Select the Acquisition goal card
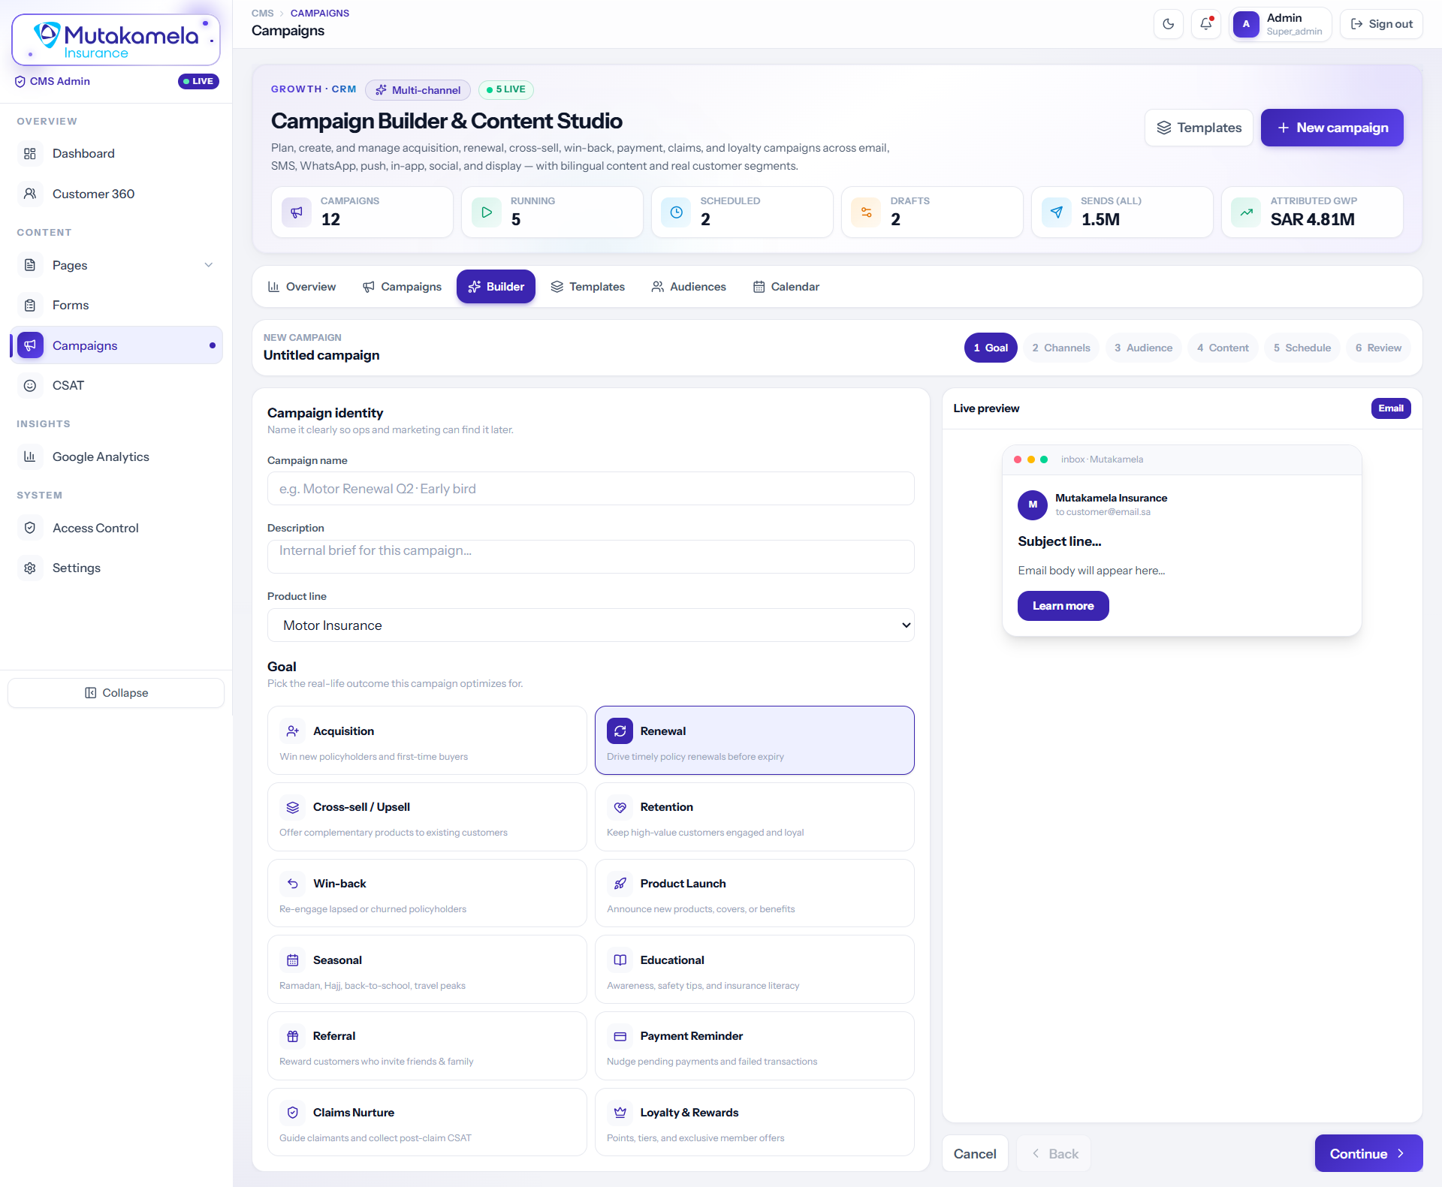The image size is (1442, 1187). pyautogui.click(x=427, y=740)
